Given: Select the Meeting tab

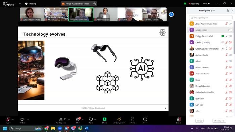Looking at the screenshot, I should 31,4.
